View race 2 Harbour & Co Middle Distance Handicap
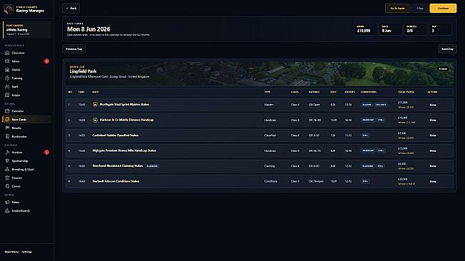Viewport: 465px width, 261px height. point(433,120)
